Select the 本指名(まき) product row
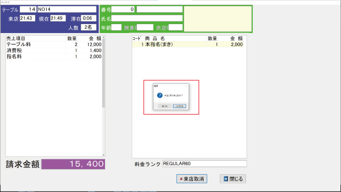This screenshot has width=341, height=192. click(188, 45)
